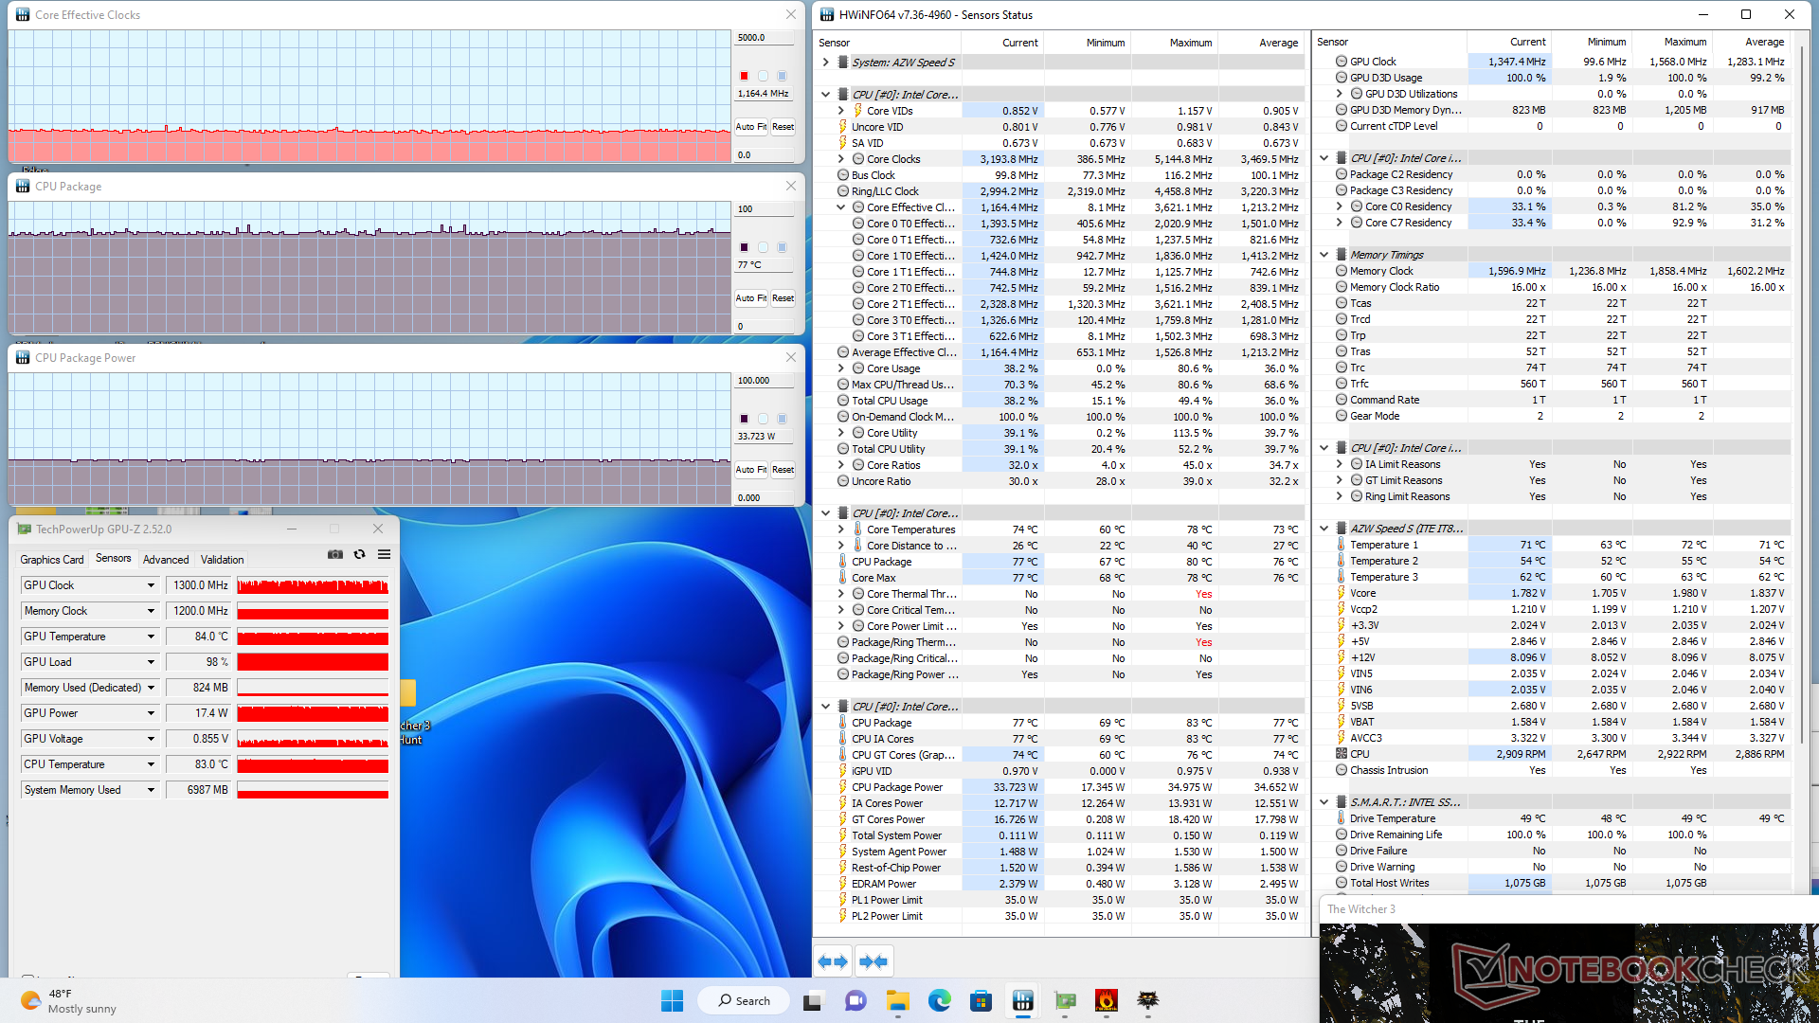Open the weather widget showing 48°F
Image resolution: width=1819 pixels, height=1023 pixels.
pyautogui.click(x=68, y=1000)
